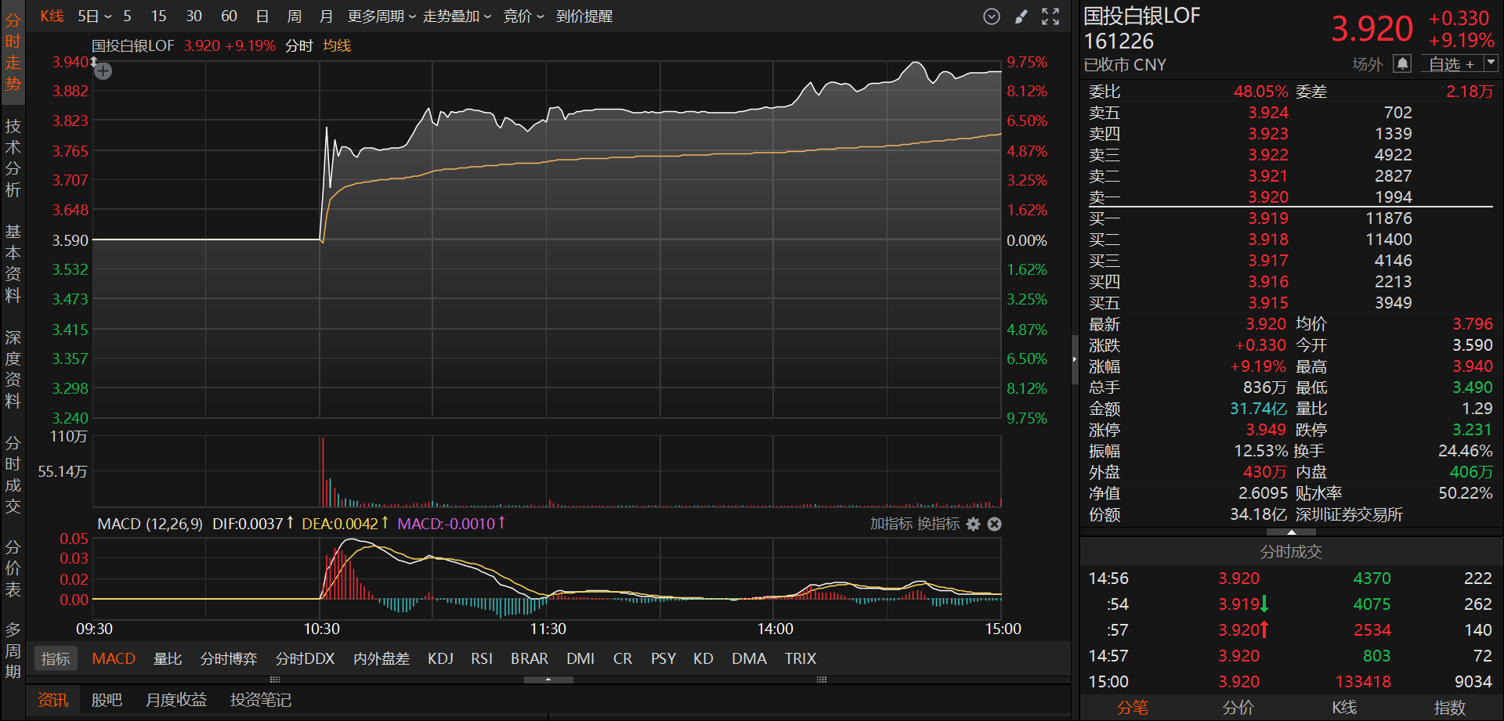The width and height of the screenshot is (1504, 721).
Task: Expand the 走势叠加 dropdown
Action: point(457,16)
